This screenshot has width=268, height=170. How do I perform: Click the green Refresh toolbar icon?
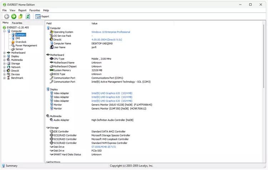(28, 16)
